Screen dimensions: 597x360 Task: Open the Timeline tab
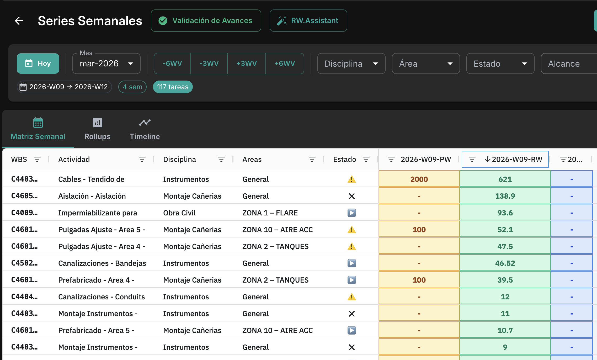click(x=145, y=129)
